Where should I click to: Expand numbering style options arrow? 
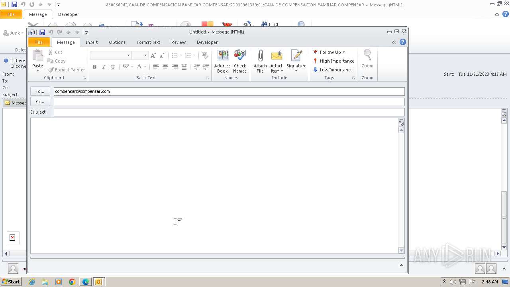pos(194,55)
